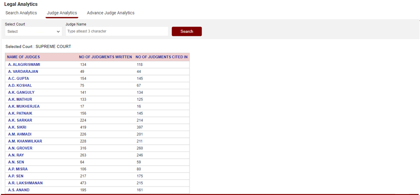This screenshot has width=420, height=195.
Task: Click on judge A.K. Mathur
Action: pyautogui.click(x=20, y=99)
